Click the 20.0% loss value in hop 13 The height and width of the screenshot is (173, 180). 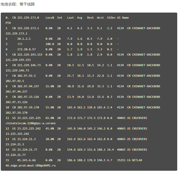[50, 139]
